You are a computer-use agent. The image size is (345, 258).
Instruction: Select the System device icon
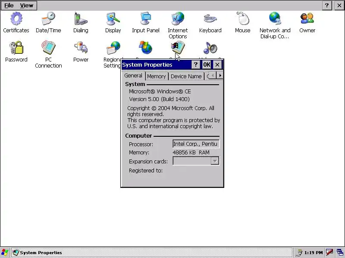point(178,47)
